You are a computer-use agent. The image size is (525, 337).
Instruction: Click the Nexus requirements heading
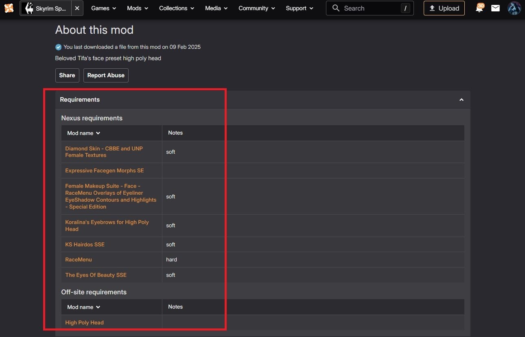click(92, 118)
